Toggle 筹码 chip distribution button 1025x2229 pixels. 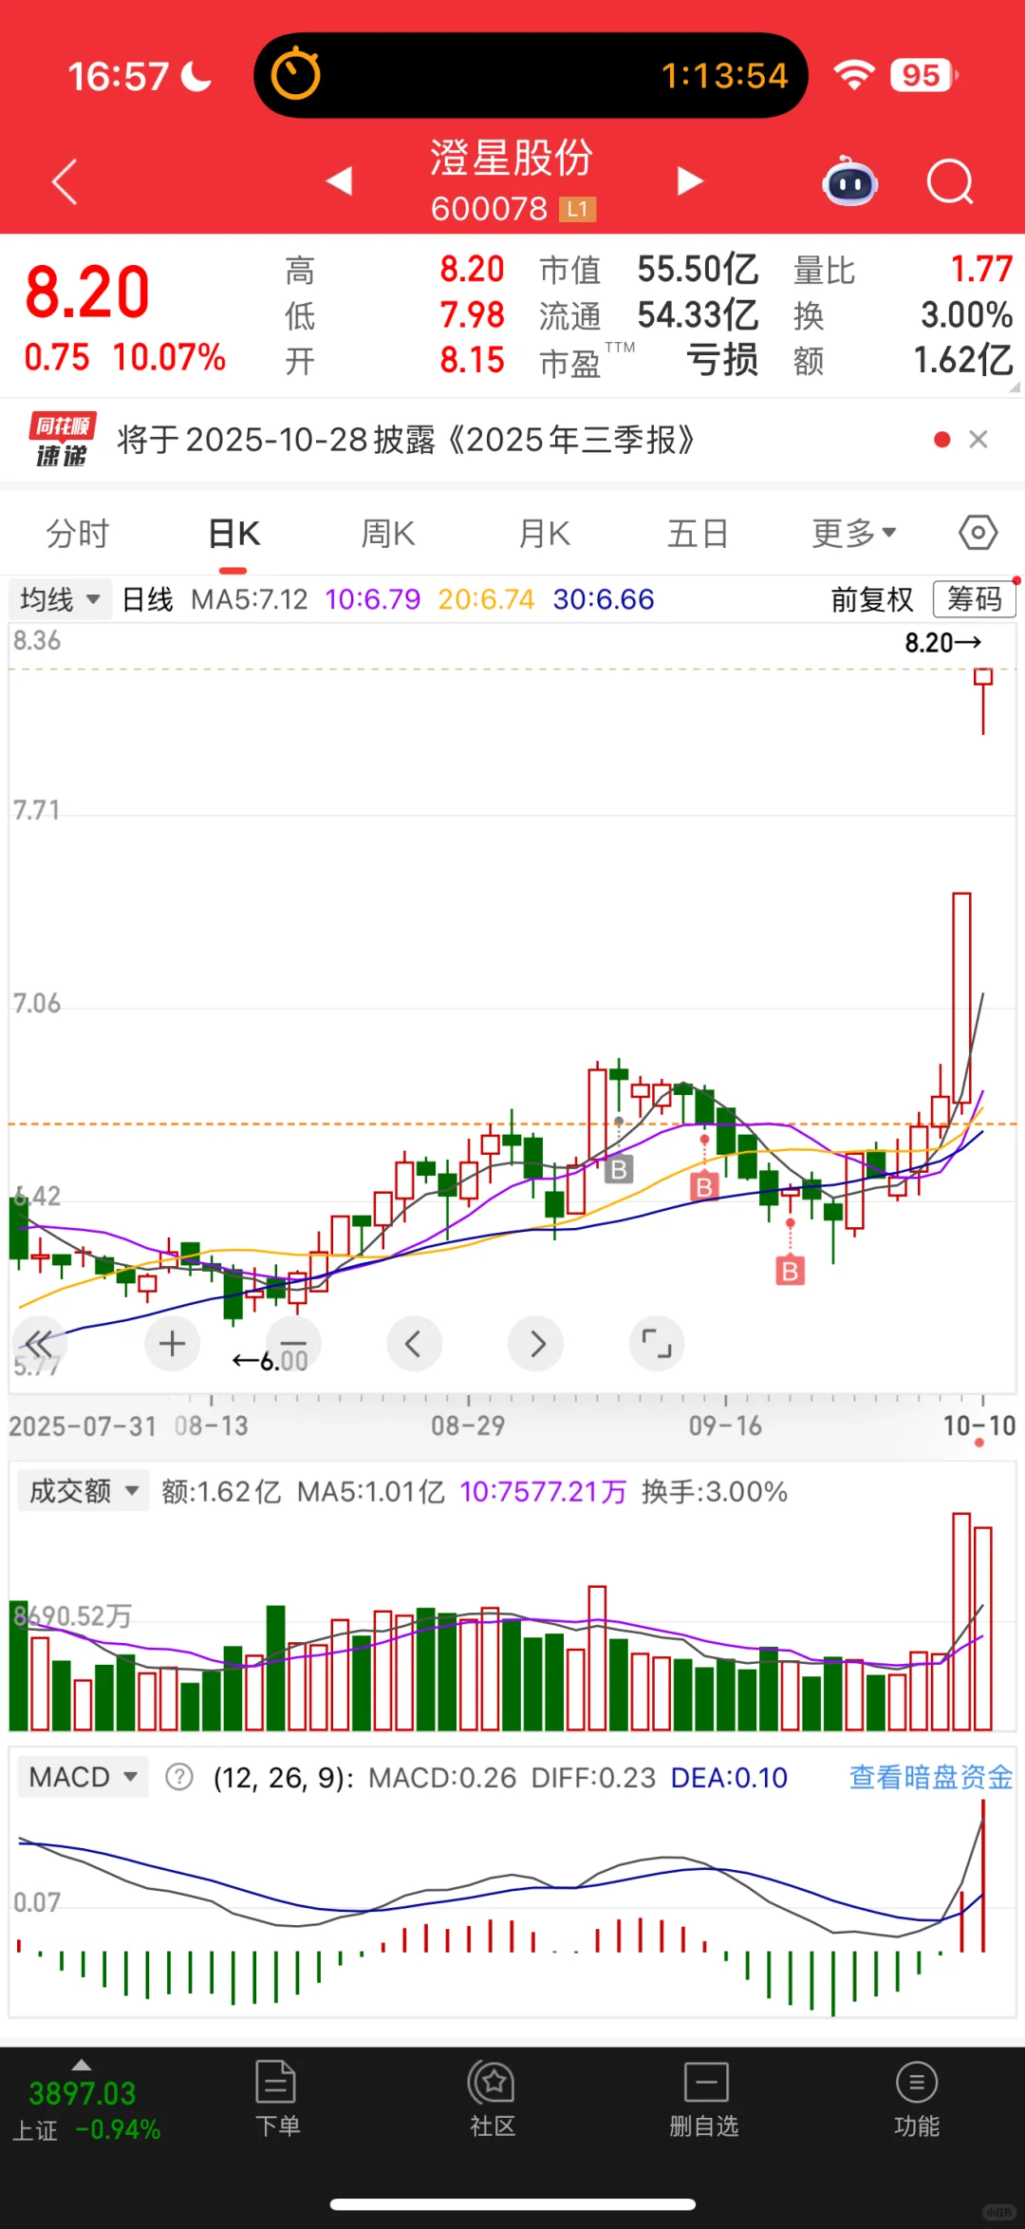click(x=975, y=599)
